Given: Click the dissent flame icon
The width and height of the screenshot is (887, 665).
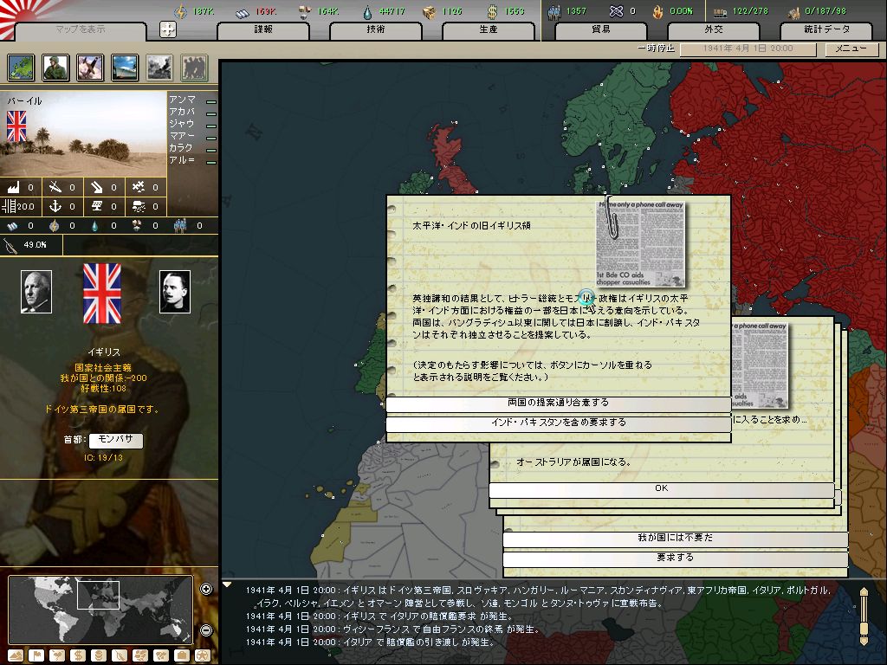Looking at the screenshot, I should (x=657, y=11).
